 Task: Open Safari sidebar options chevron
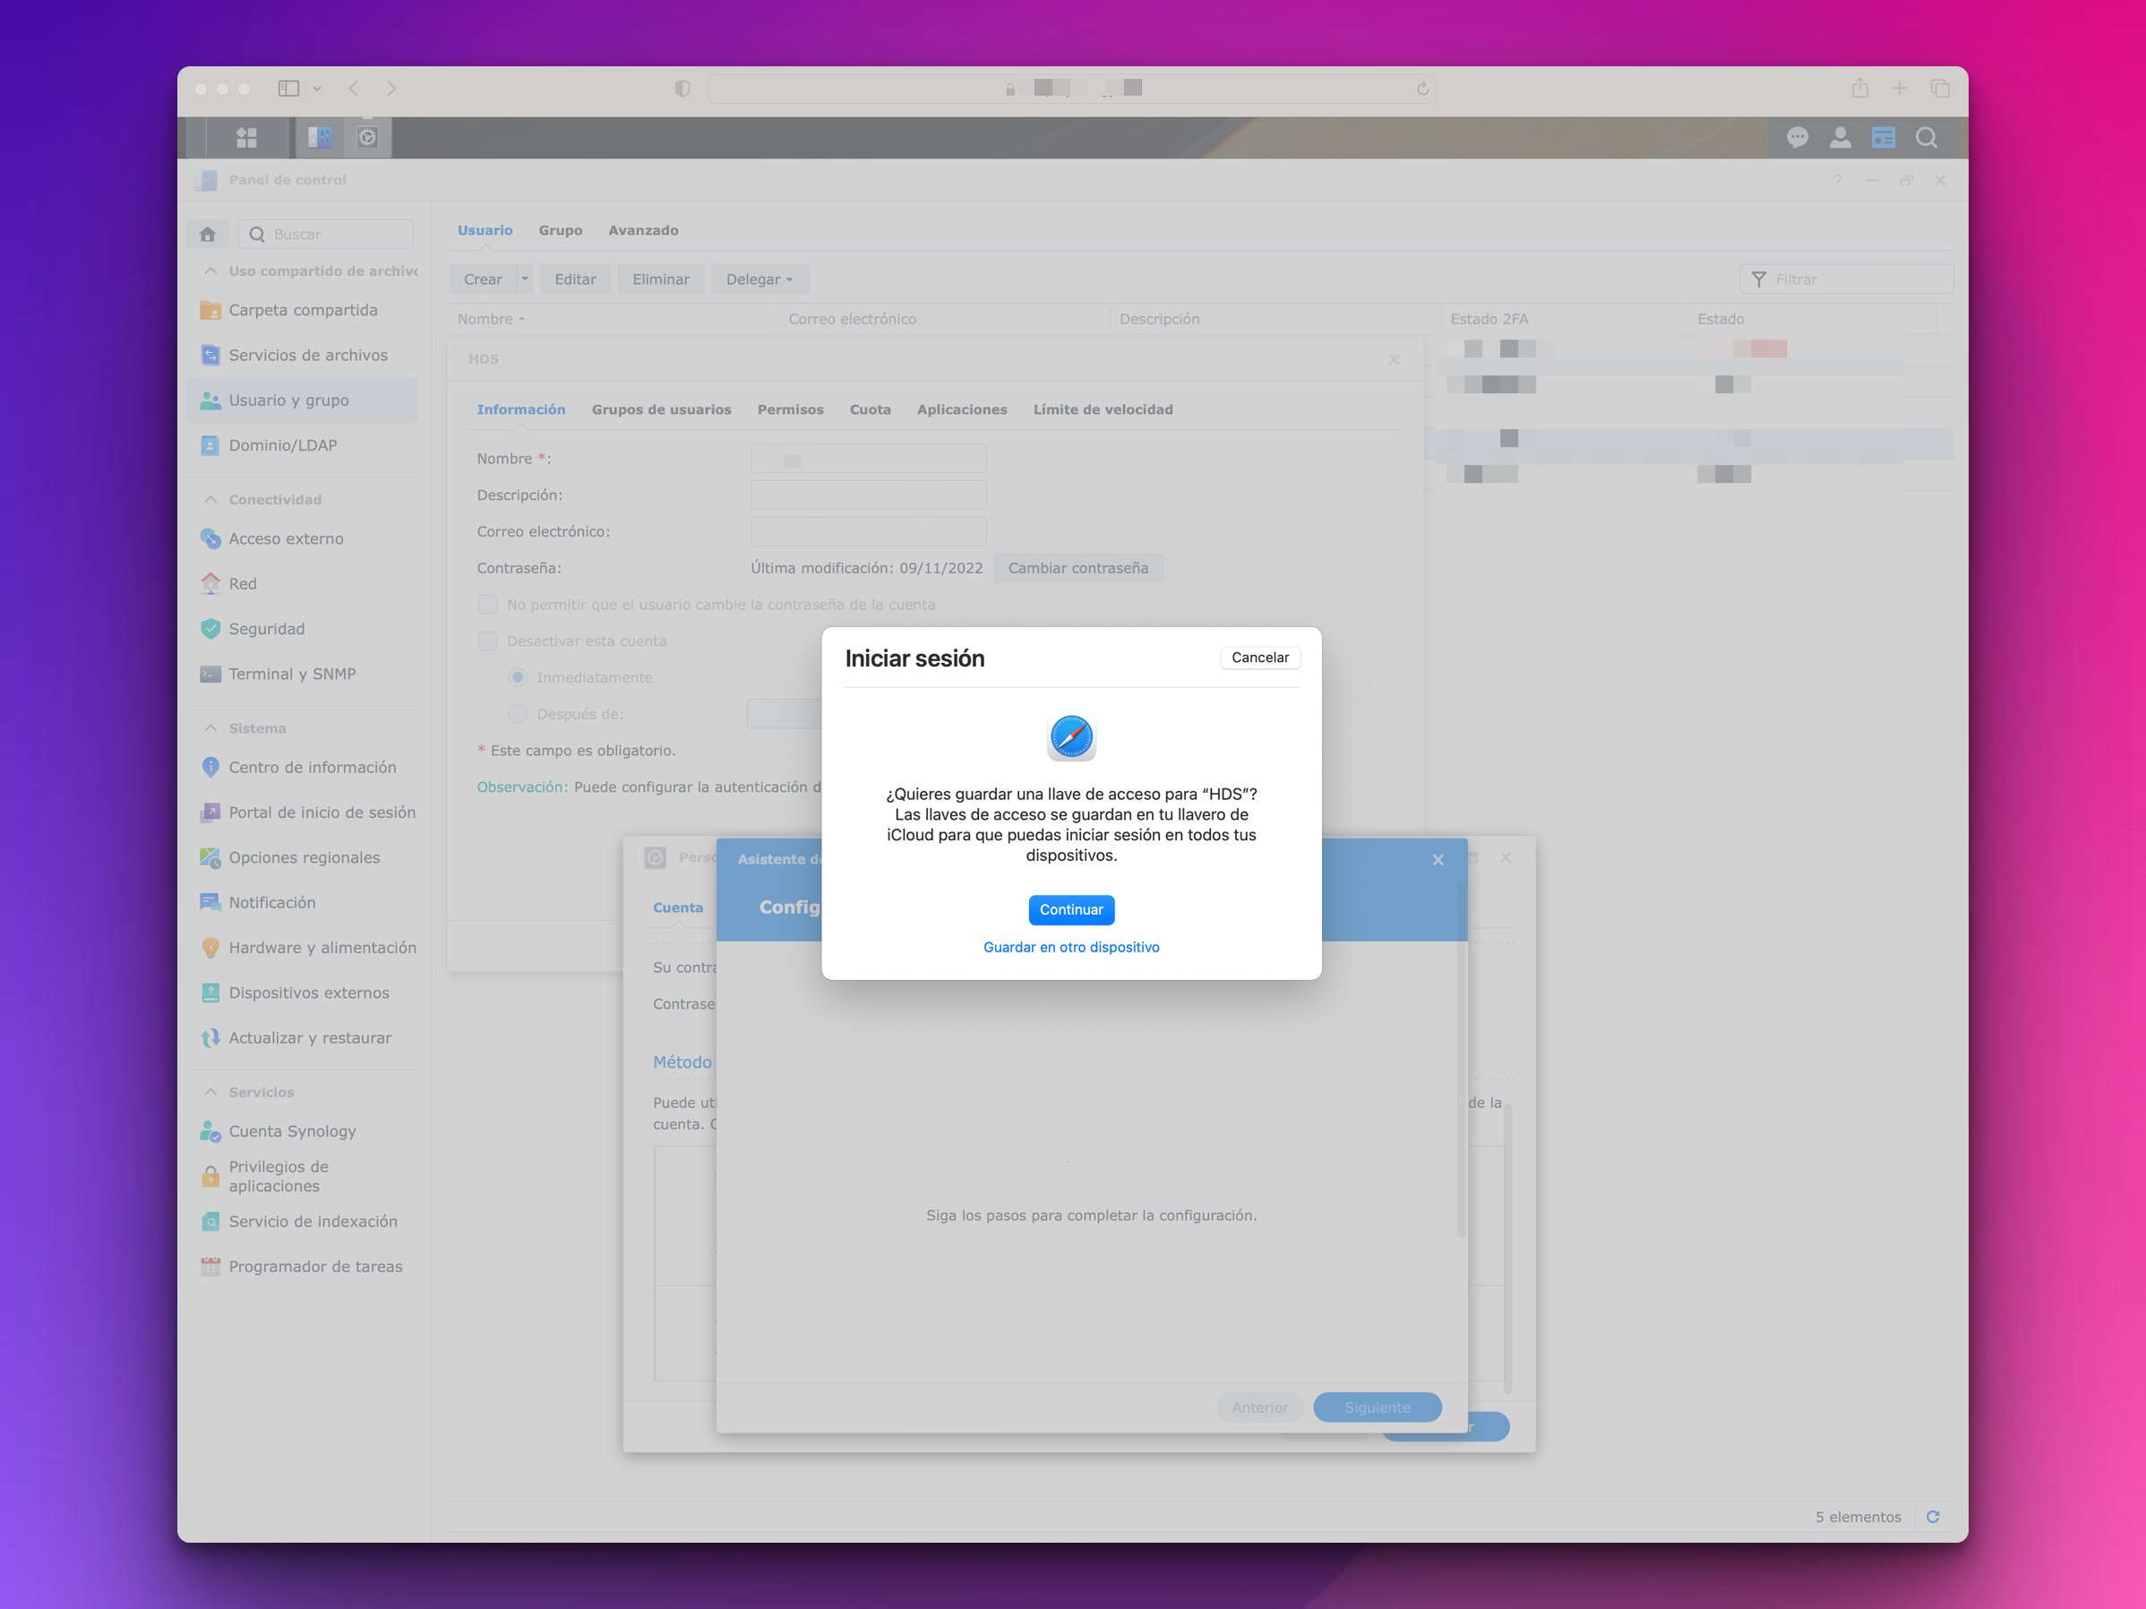316,89
